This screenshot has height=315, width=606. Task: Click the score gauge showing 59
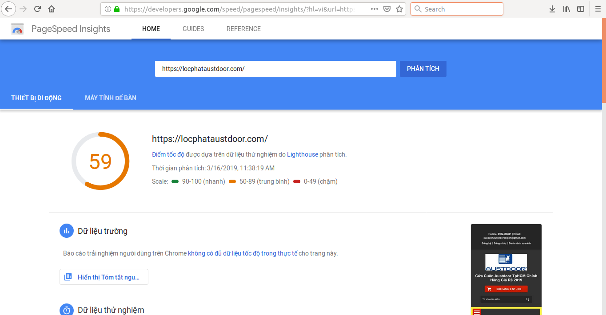pos(100,161)
